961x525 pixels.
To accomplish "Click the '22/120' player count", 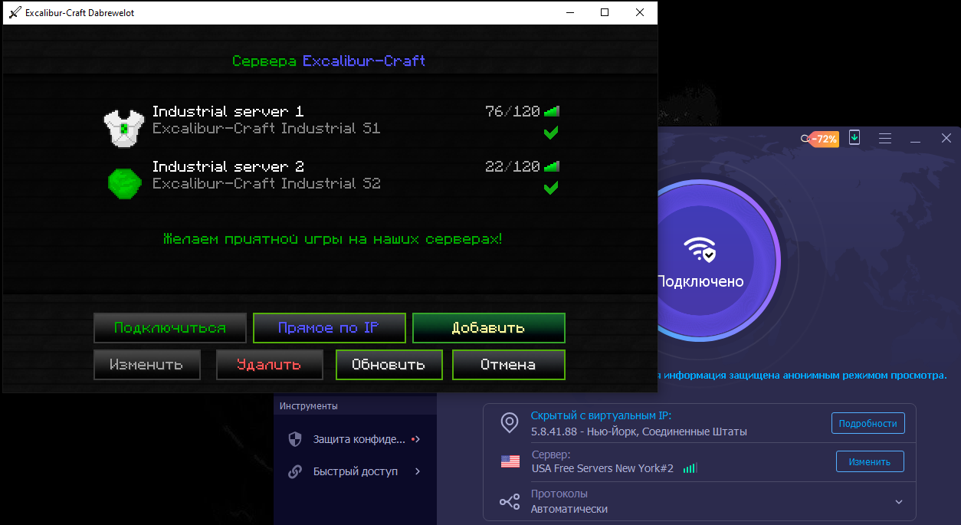I will tap(513, 166).
